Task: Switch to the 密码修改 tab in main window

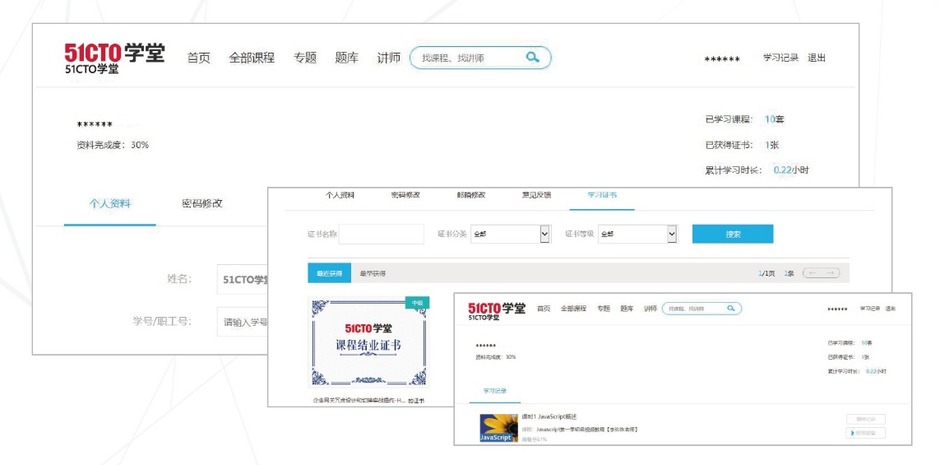Action: pos(202,203)
